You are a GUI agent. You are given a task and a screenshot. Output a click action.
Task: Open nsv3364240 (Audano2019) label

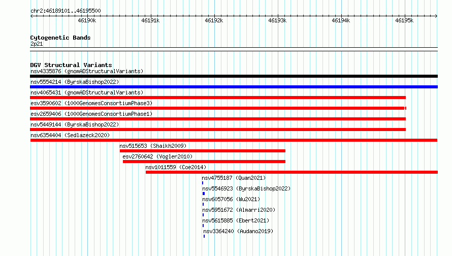[x=238, y=231]
